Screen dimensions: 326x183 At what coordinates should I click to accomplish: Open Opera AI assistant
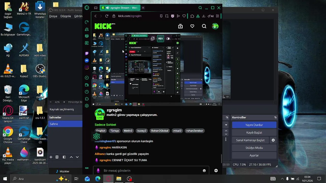point(211,16)
